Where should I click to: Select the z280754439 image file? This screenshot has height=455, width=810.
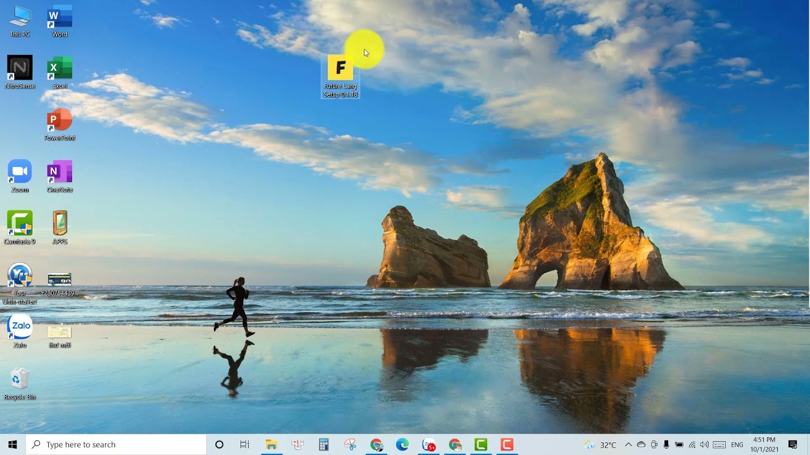click(x=59, y=283)
